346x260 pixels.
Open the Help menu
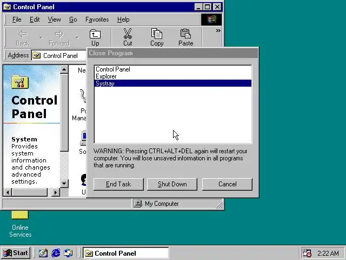coord(123,19)
